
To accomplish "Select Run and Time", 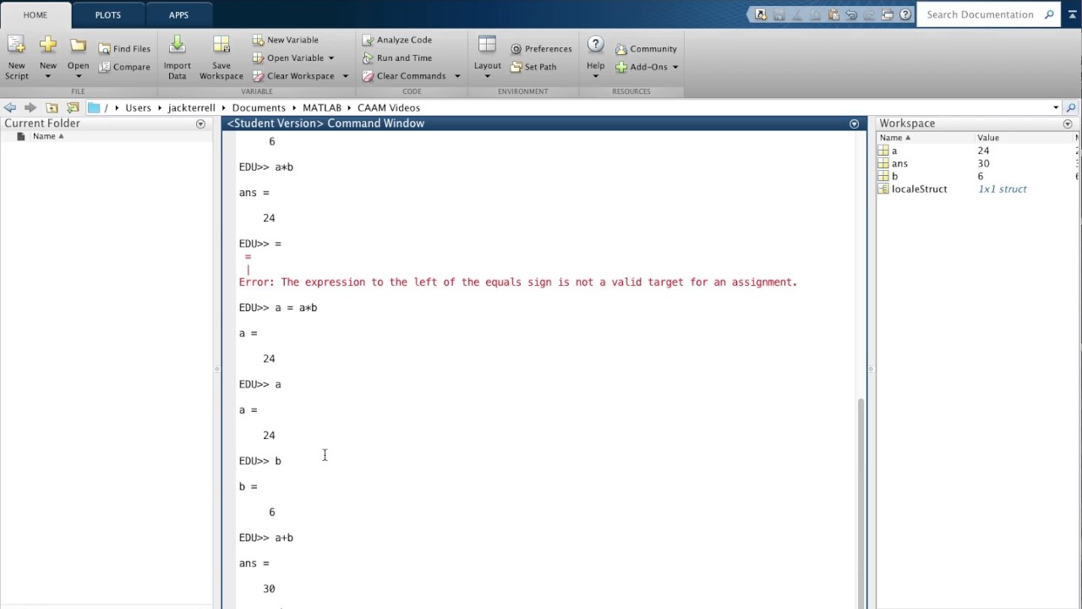I will (x=396, y=58).
